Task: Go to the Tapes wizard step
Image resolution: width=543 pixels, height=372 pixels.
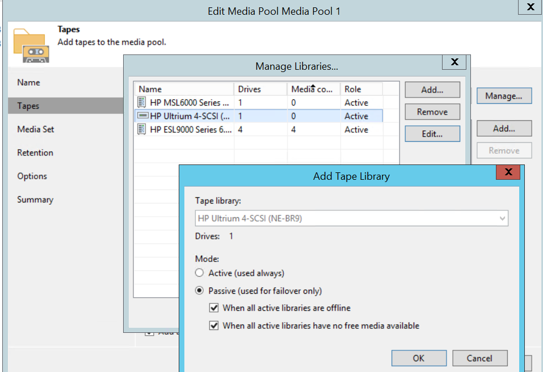Action: tap(65, 105)
